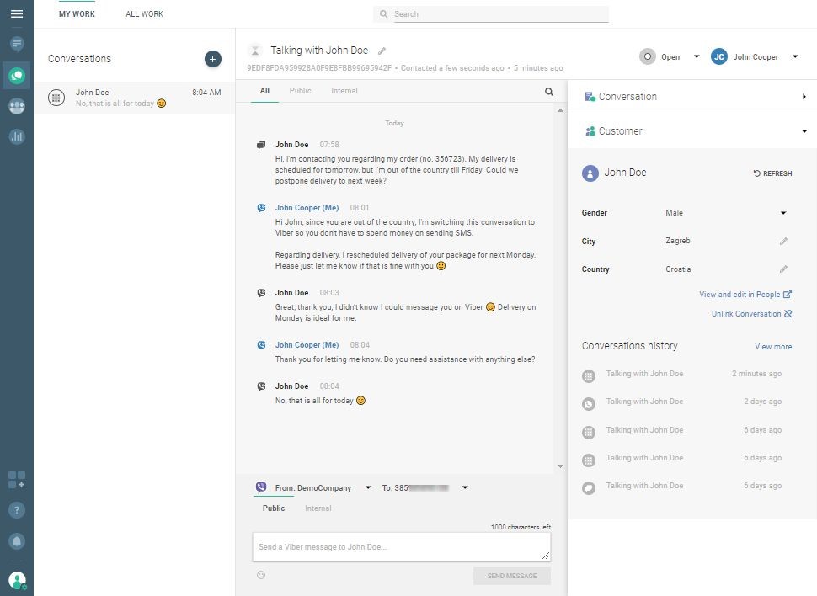Expand the Conversation panel section
This screenshot has width=817, height=596.
coord(804,97)
